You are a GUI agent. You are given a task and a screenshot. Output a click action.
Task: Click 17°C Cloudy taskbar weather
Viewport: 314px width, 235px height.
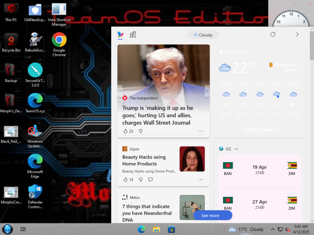point(246,229)
